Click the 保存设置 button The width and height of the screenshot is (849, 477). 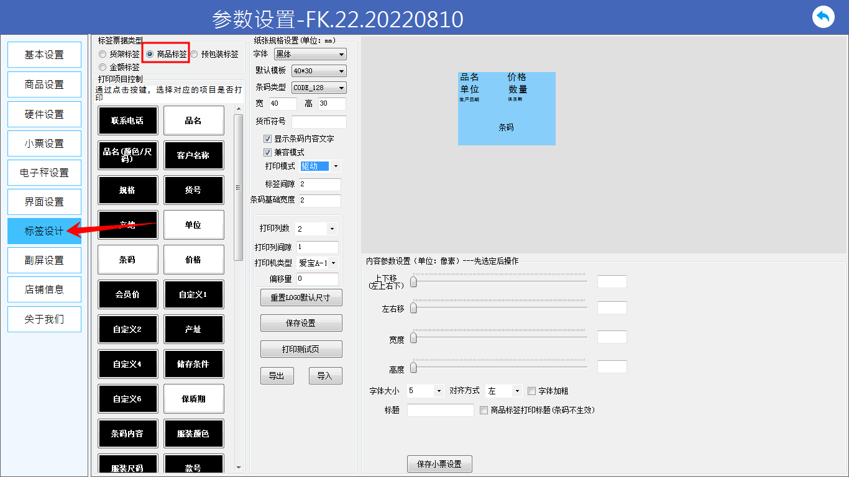[301, 323]
